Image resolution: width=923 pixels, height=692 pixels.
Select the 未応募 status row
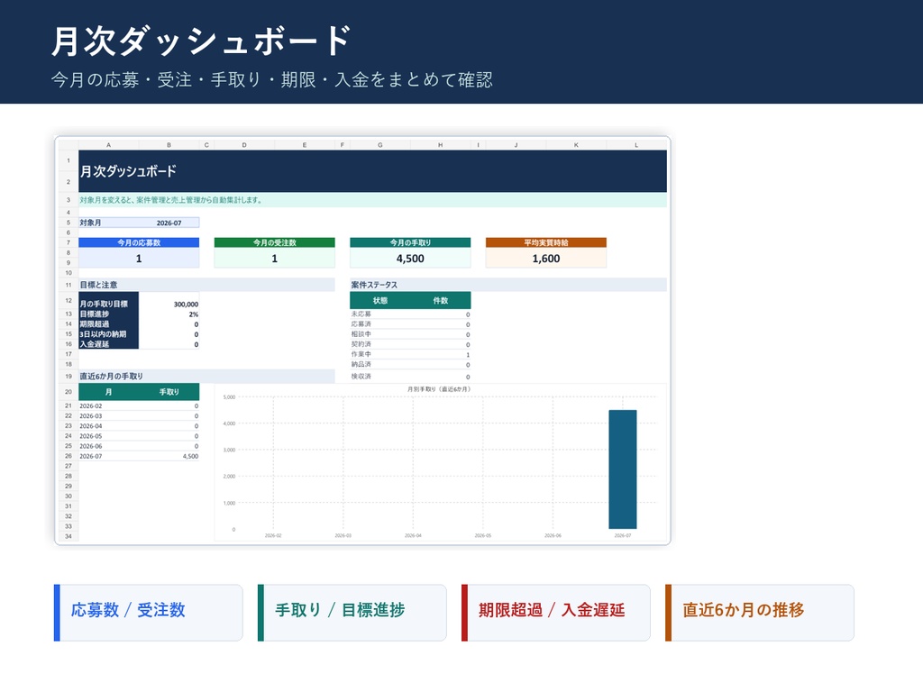point(410,314)
